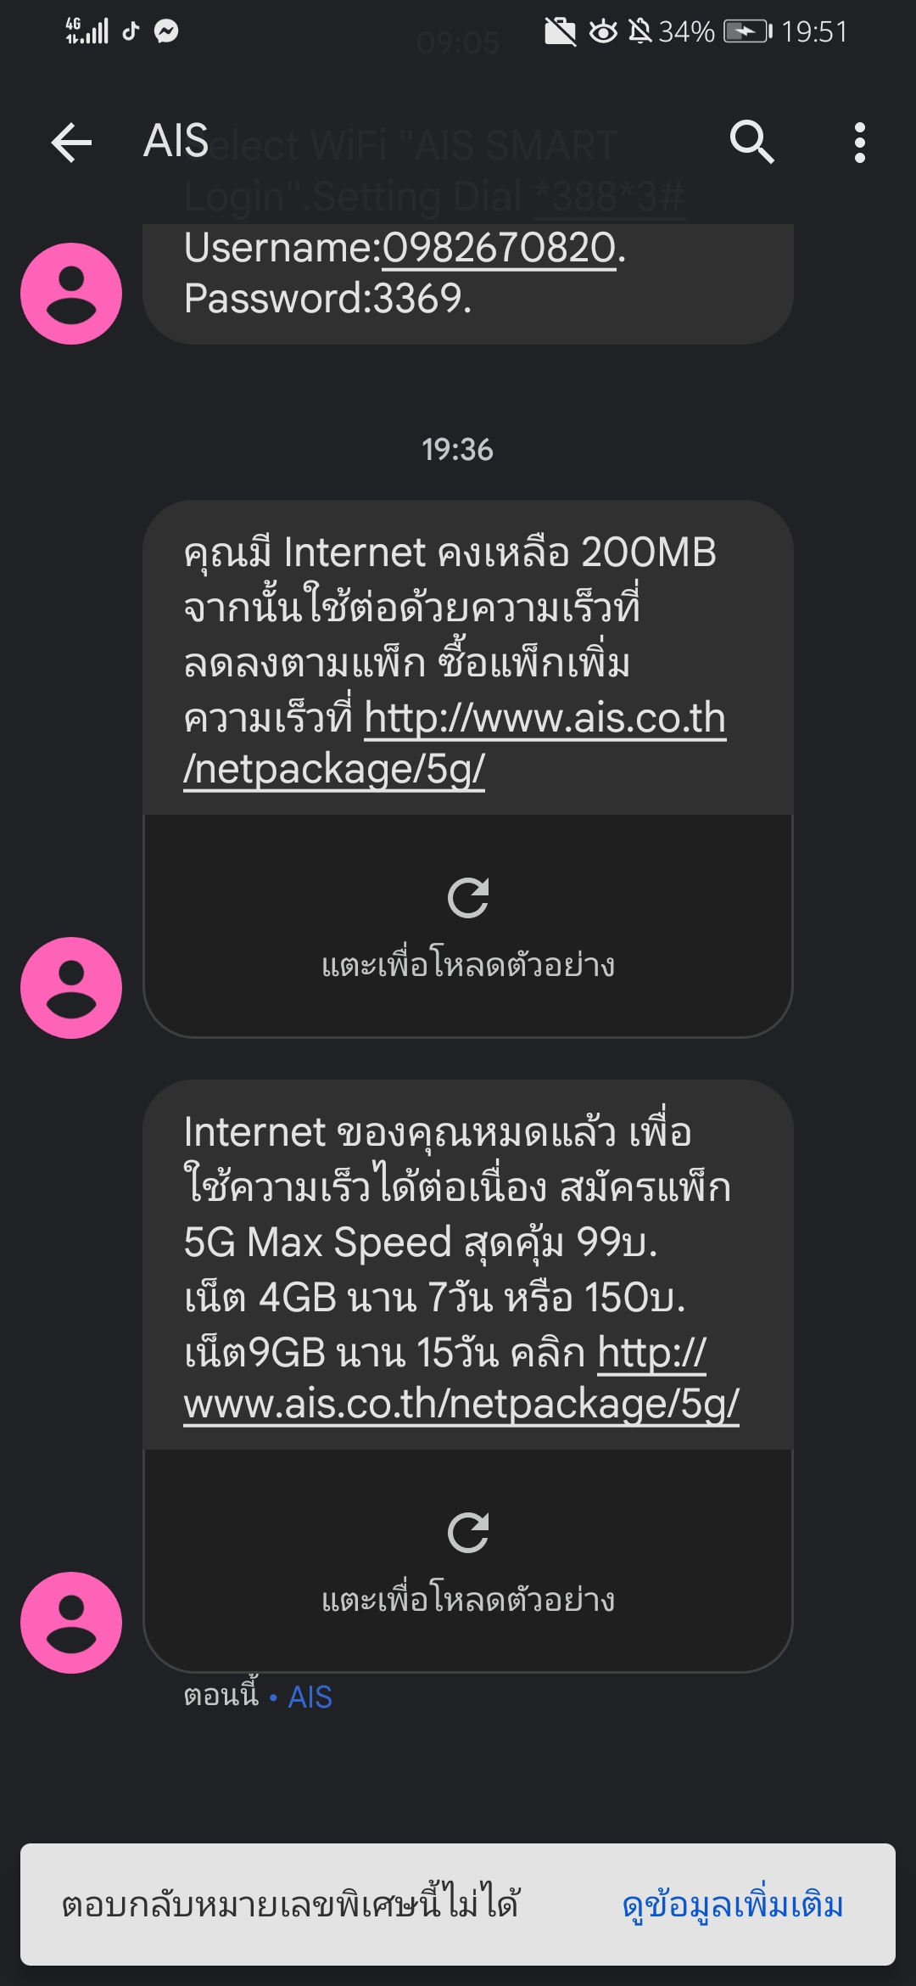Open ais.co.th link in the 5G Max Speed message
The height and width of the screenshot is (1986, 916).
[461, 1404]
